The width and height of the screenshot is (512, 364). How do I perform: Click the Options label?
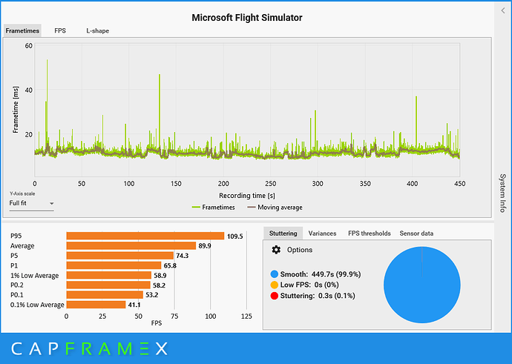pos(300,250)
